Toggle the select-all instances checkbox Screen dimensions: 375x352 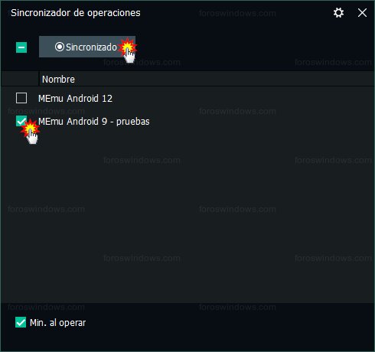(21, 47)
